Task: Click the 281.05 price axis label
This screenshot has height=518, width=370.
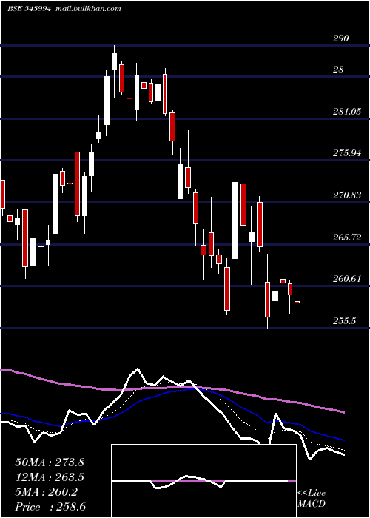Action: coord(346,112)
